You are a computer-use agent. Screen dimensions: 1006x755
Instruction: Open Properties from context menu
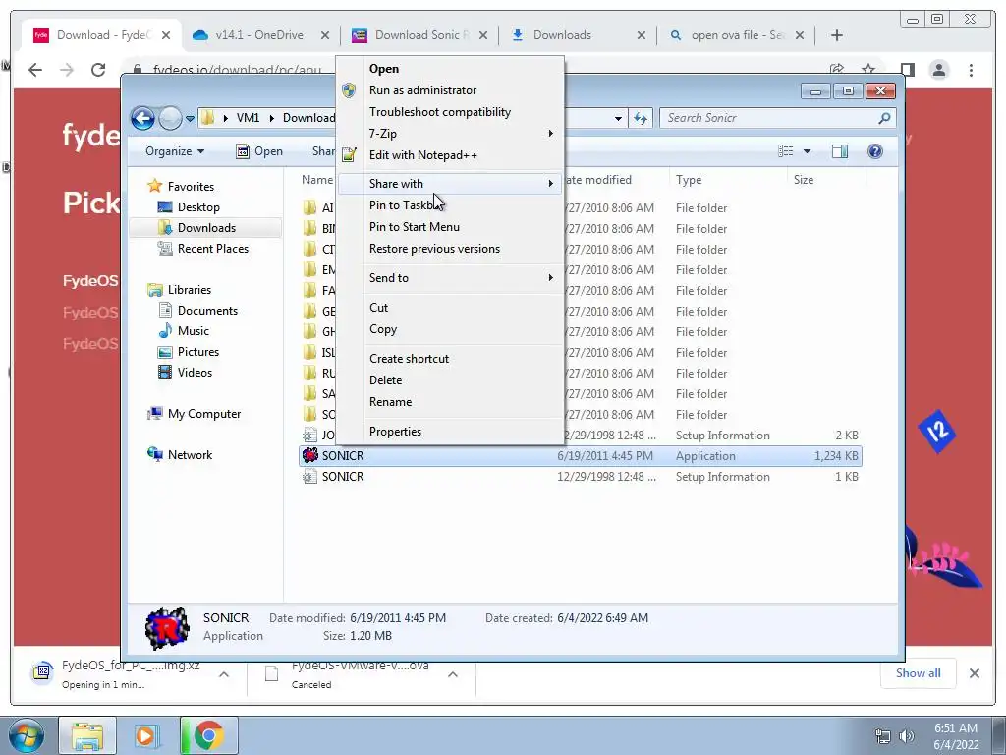pyautogui.click(x=450, y=432)
